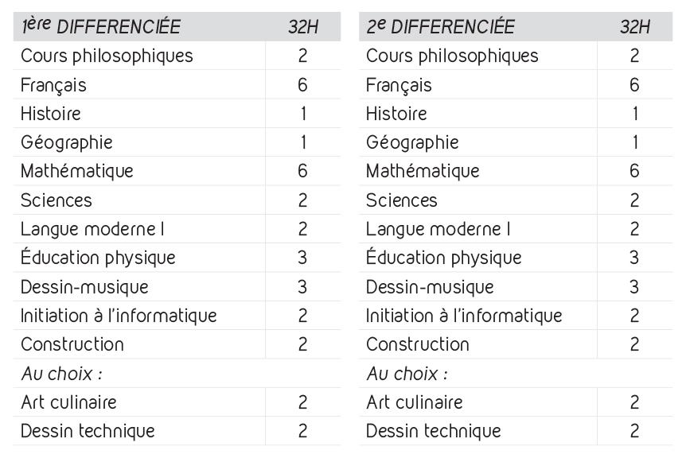Click Histoire in the right table
Viewport: 686px width, 458px height.
click(x=396, y=114)
